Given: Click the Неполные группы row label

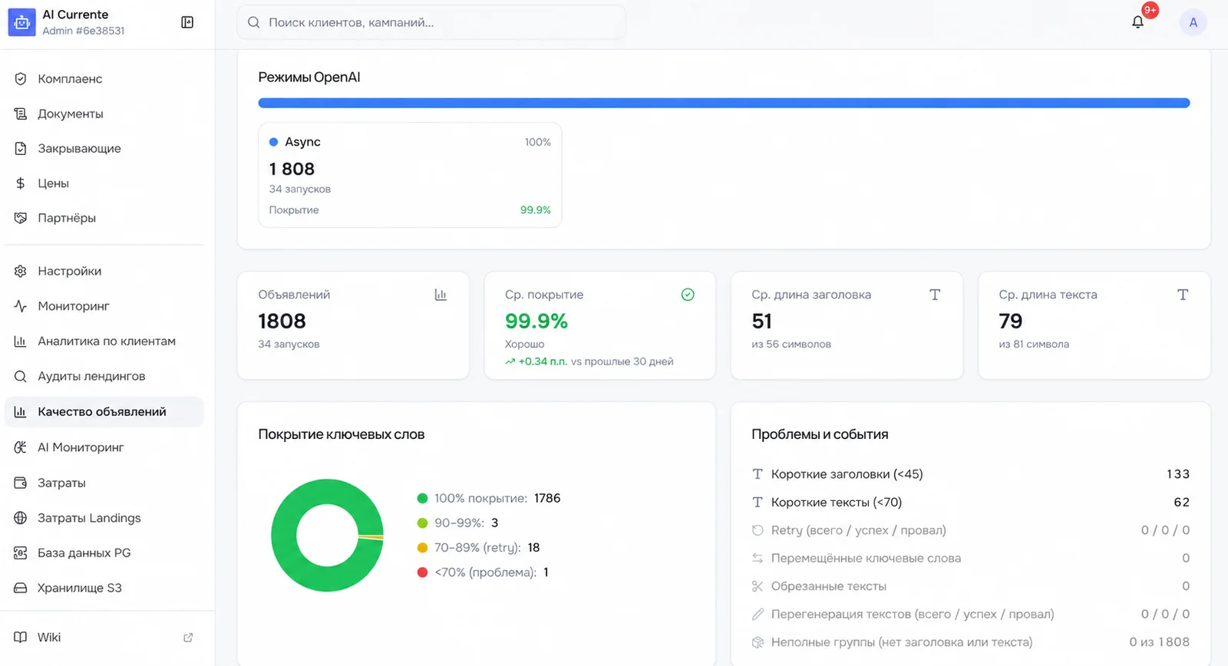Looking at the screenshot, I should [x=902, y=642].
